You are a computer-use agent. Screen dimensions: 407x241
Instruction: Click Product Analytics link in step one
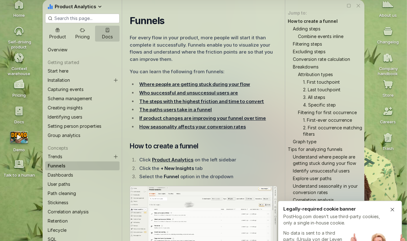tap(173, 160)
